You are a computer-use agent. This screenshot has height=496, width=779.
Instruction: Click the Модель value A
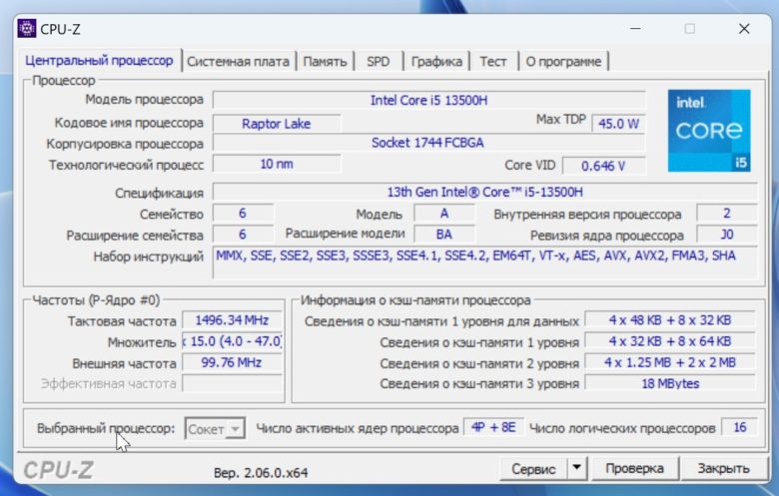pyautogui.click(x=444, y=214)
